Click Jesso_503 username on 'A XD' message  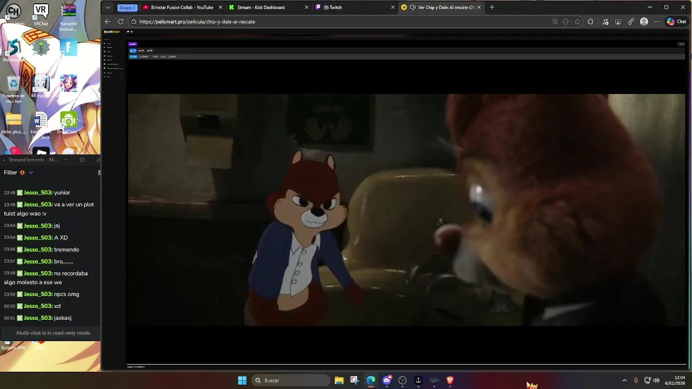point(38,238)
